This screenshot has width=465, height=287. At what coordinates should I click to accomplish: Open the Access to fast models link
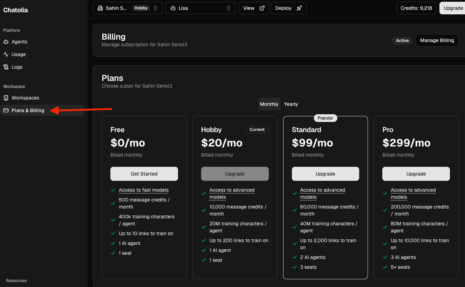144,190
